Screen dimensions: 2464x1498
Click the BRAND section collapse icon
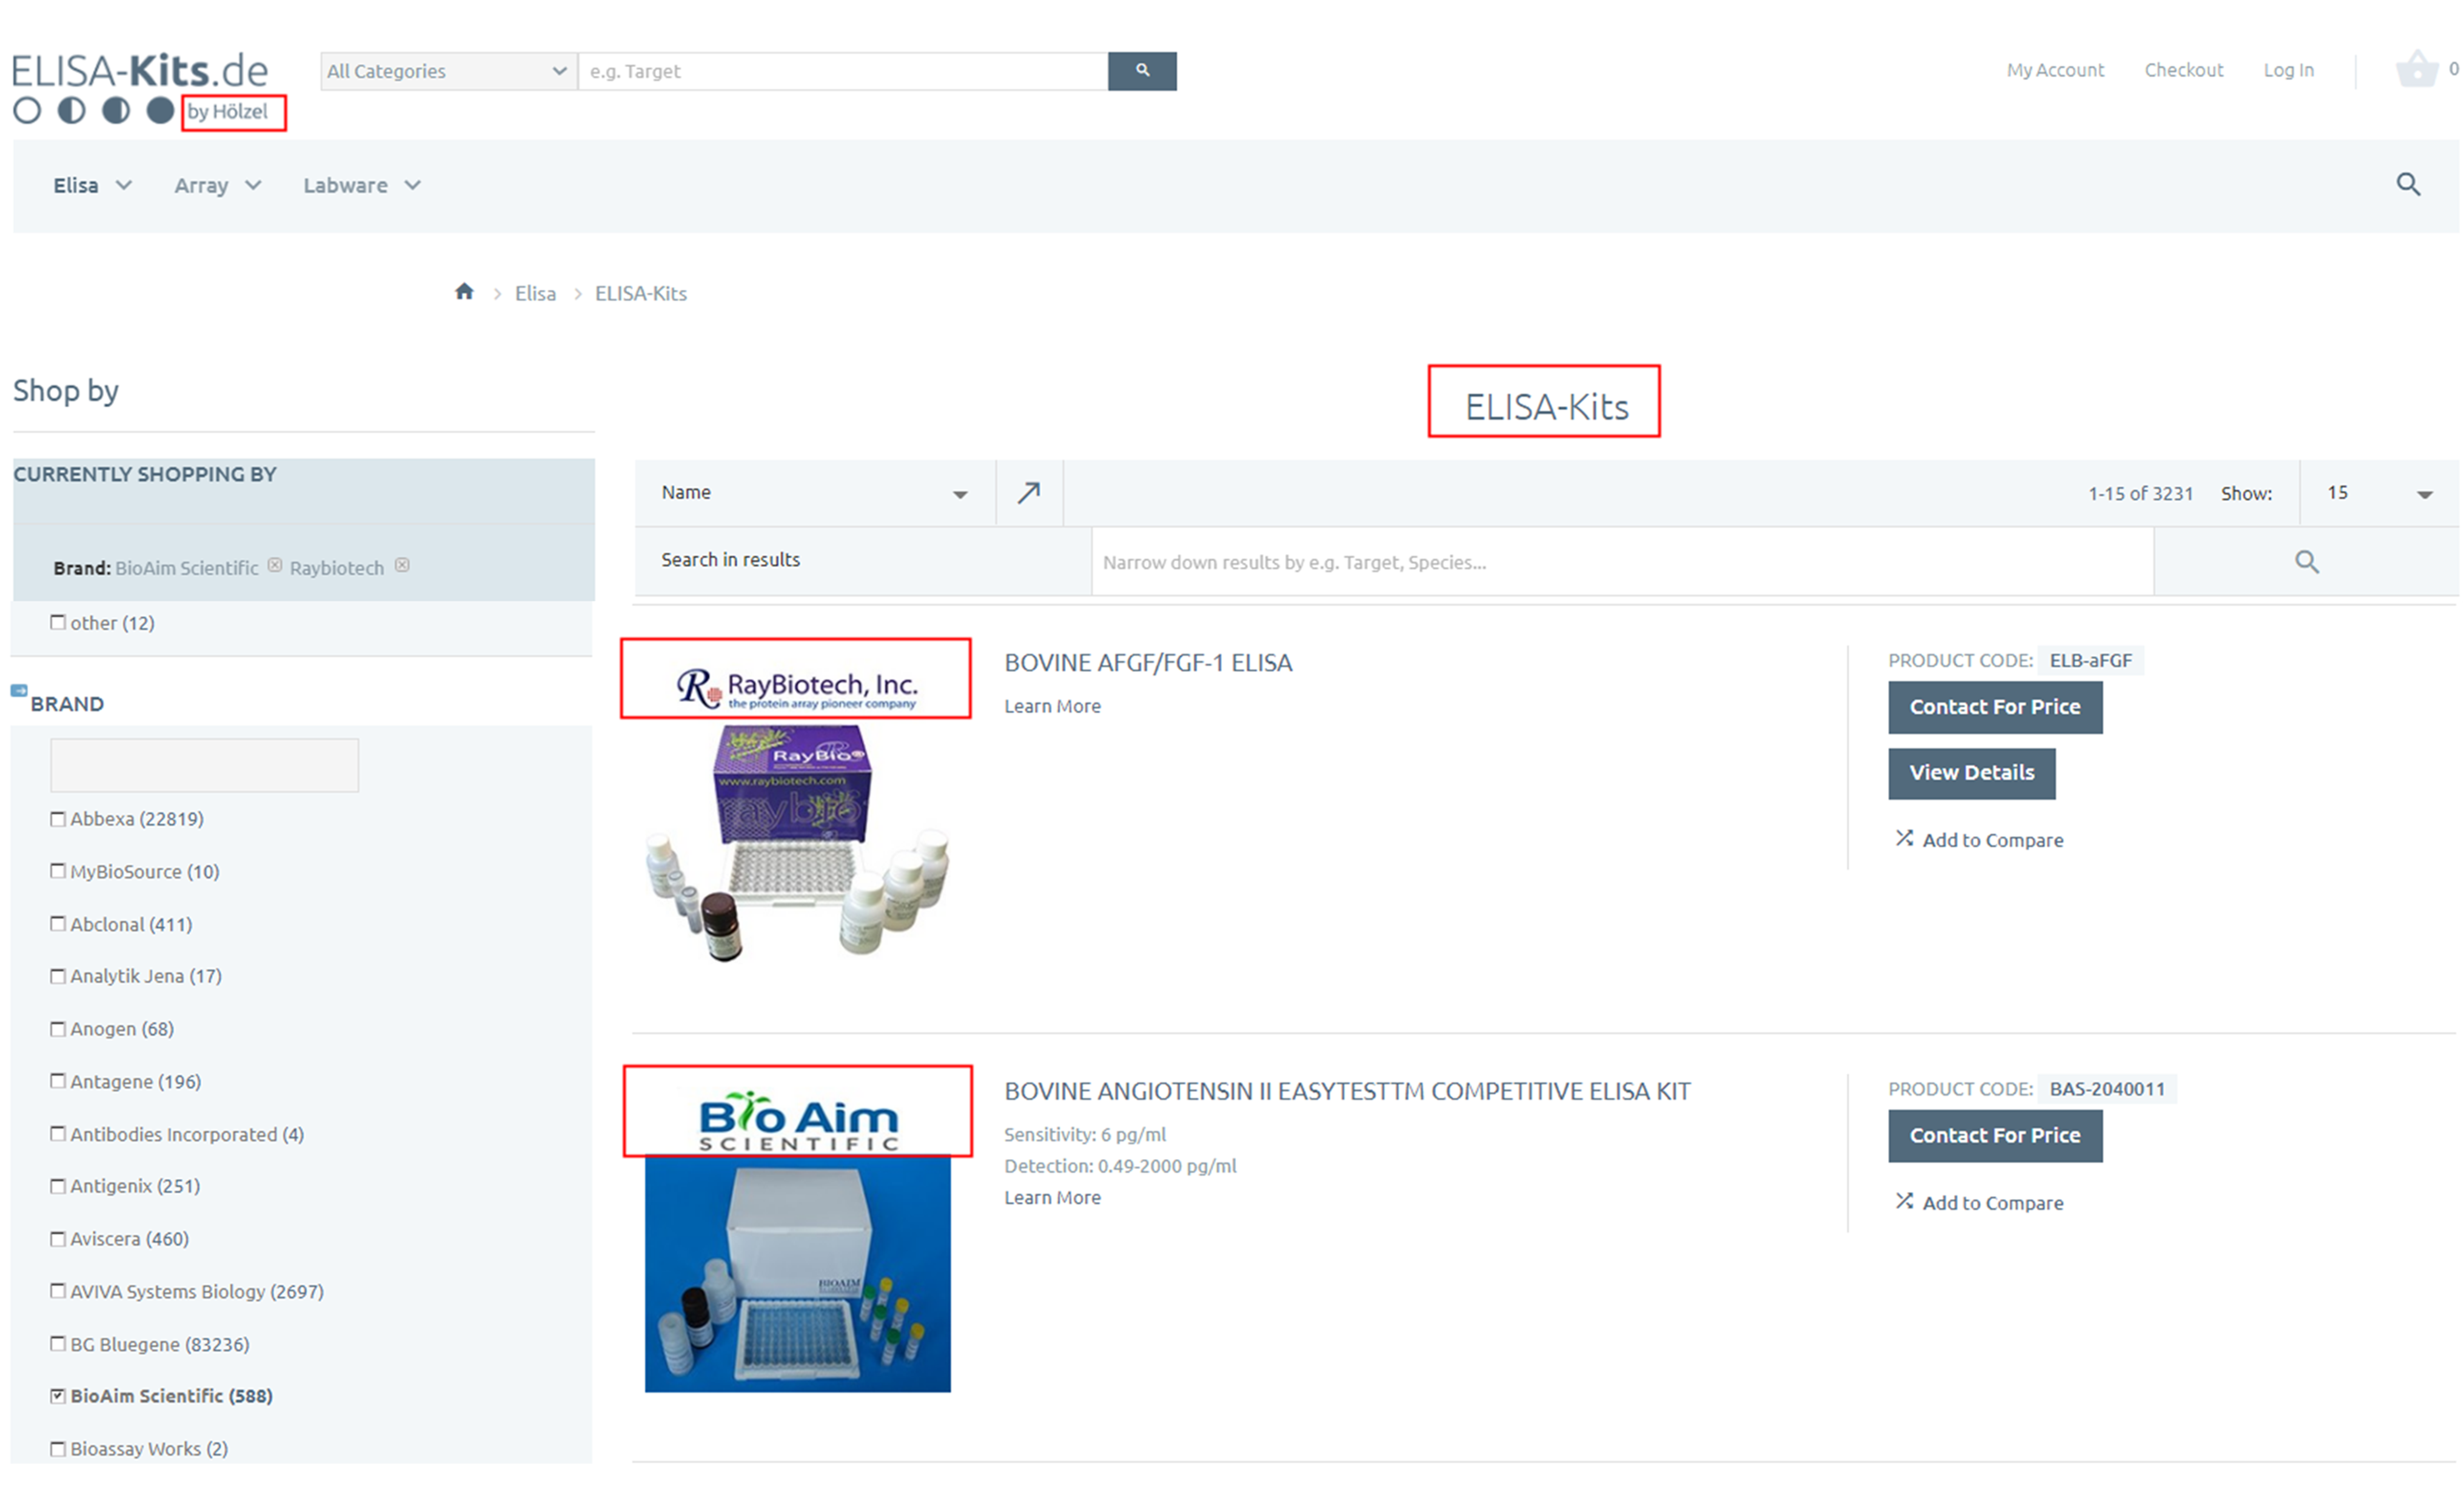19,690
